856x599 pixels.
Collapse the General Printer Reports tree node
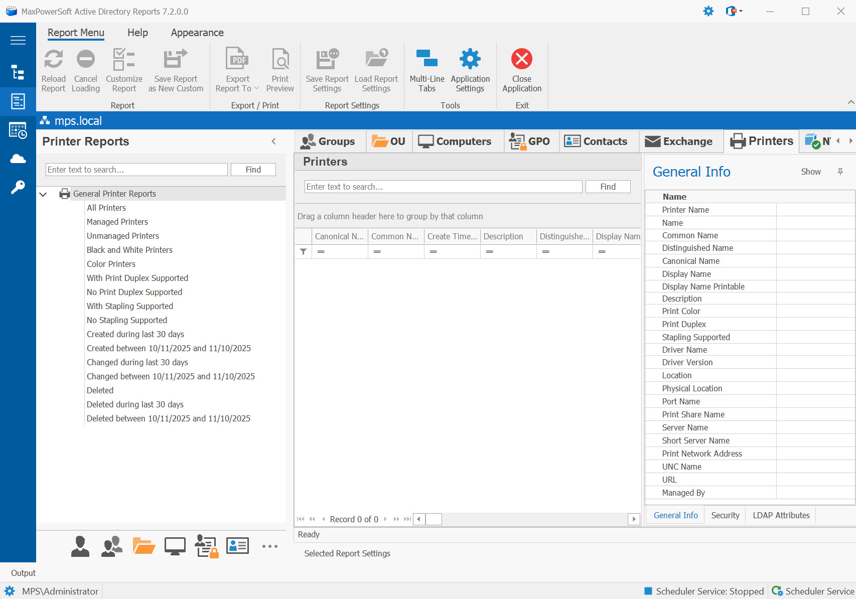coord(43,194)
